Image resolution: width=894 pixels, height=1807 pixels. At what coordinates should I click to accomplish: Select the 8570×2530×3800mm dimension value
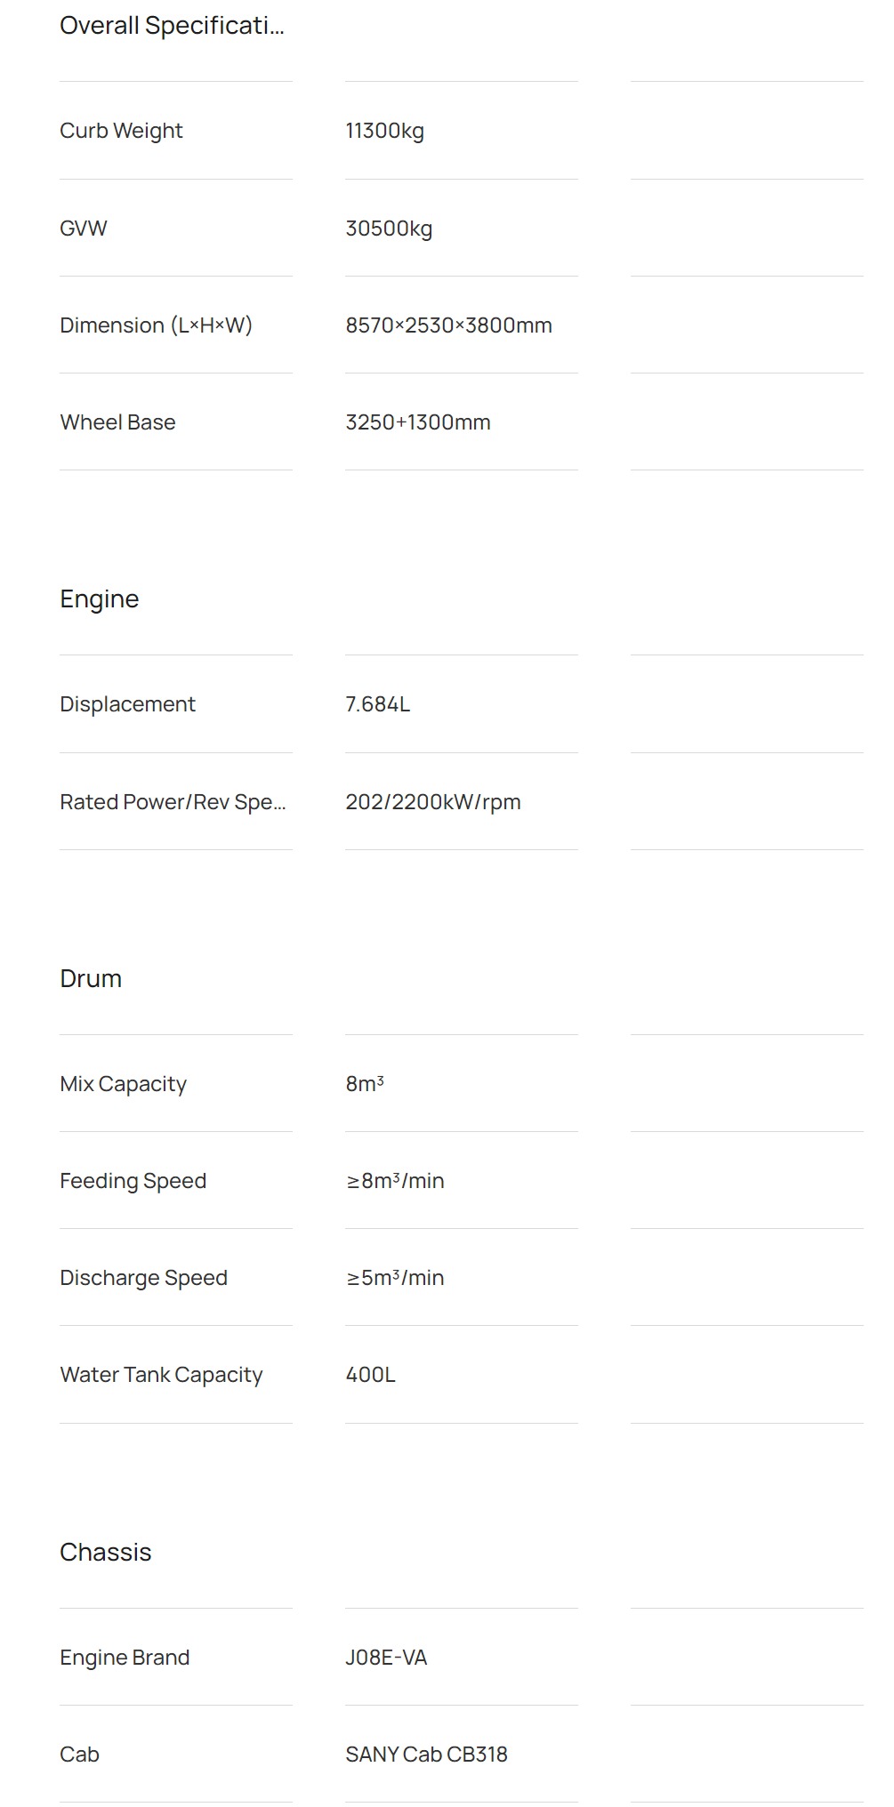click(448, 325)
